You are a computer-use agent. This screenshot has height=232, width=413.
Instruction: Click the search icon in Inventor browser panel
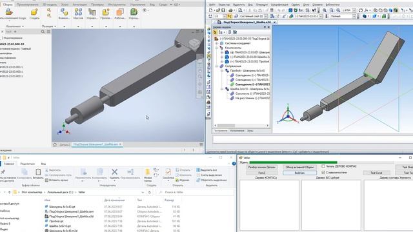[43, 32]
